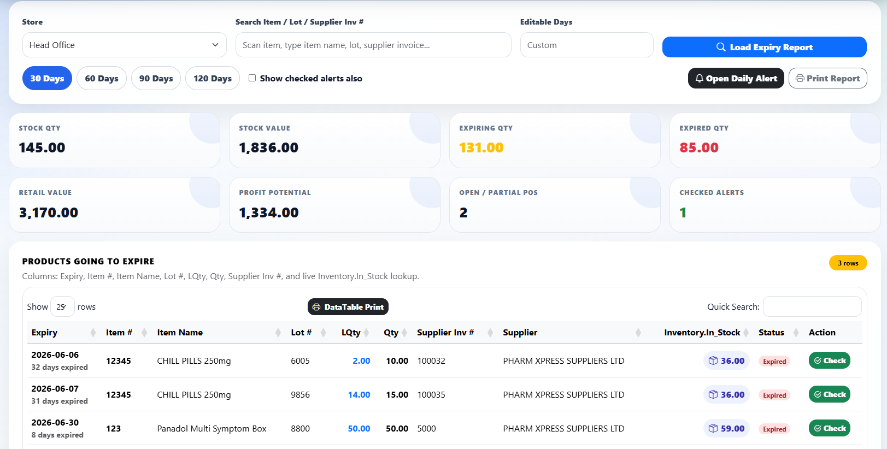Click the Profit Potential card showing 1,334.00
This screenshot has width=887, height=449.
coord(334,205)
